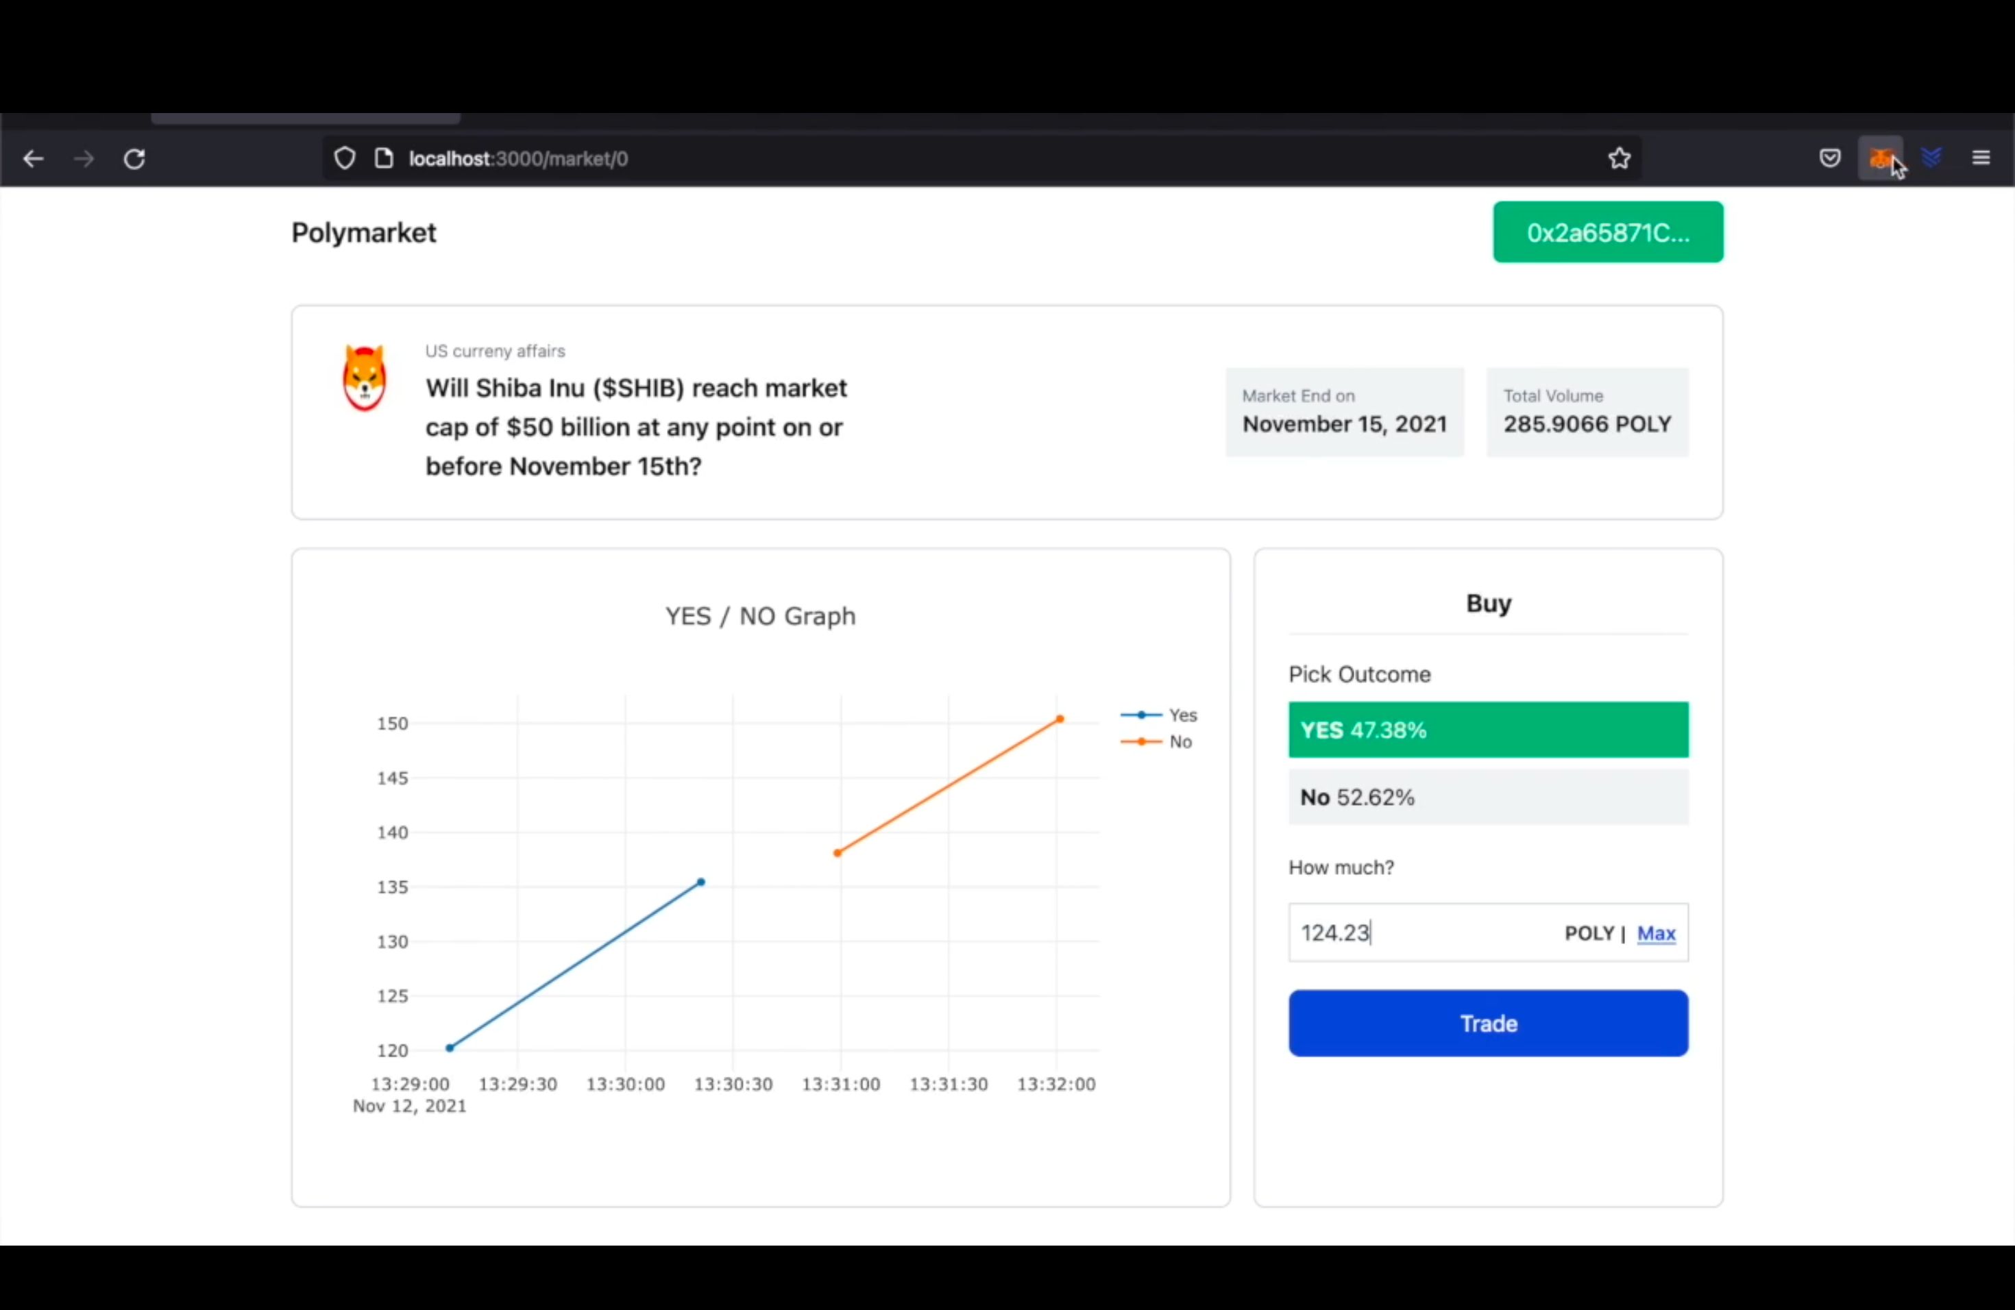Click the last orange No data point
Image resolution: width=2015 pixels, height=1310 pixels.
tap(1059, 719)
